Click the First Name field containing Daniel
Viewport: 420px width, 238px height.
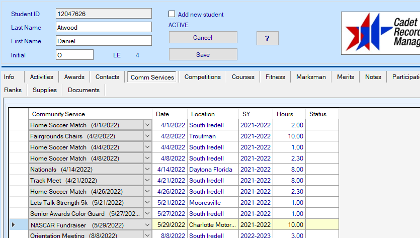[x=104, y=41]
